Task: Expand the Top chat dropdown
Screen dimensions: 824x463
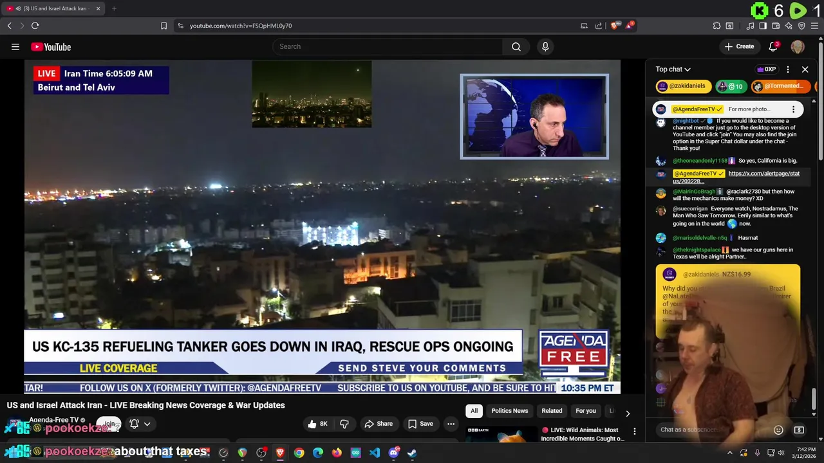Action: click(673, 69)
